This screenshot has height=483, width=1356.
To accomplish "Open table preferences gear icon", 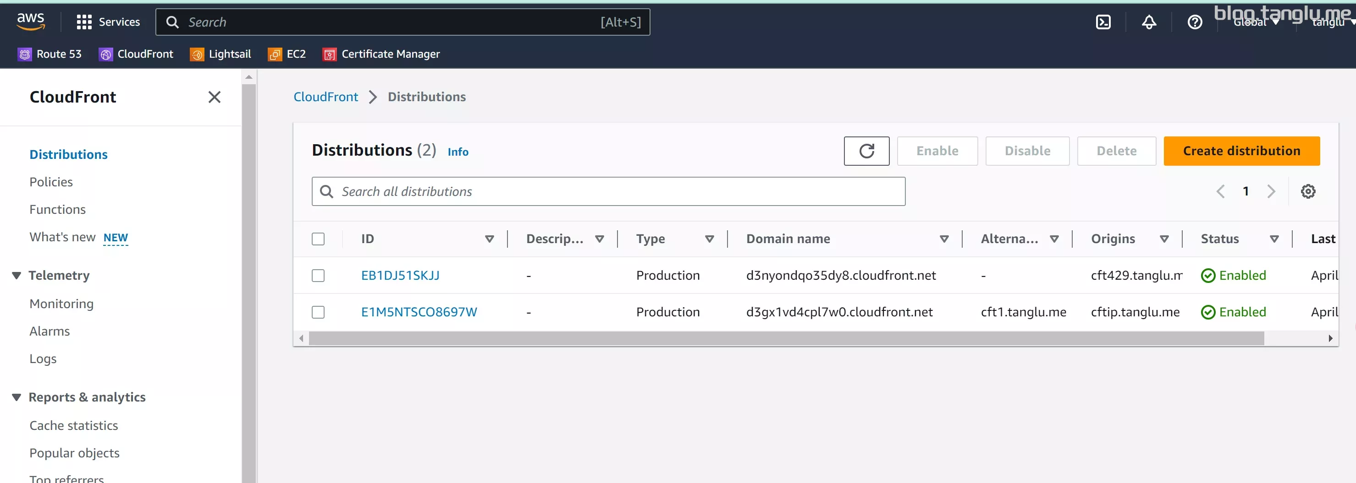I will tap(1307, 191).
